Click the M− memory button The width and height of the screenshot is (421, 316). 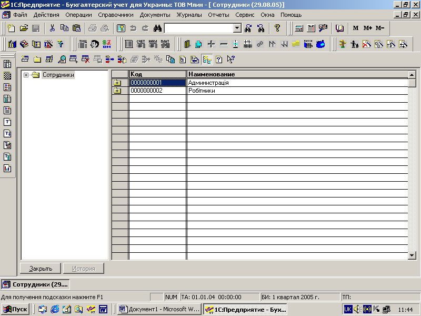point(380,28)
